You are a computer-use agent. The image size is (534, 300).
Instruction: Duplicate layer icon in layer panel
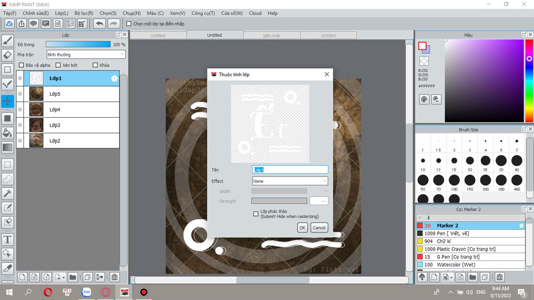(87, 277)
